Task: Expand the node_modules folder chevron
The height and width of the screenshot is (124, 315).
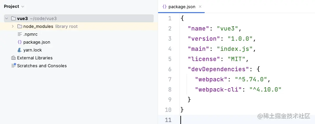Action: [13, 26]
